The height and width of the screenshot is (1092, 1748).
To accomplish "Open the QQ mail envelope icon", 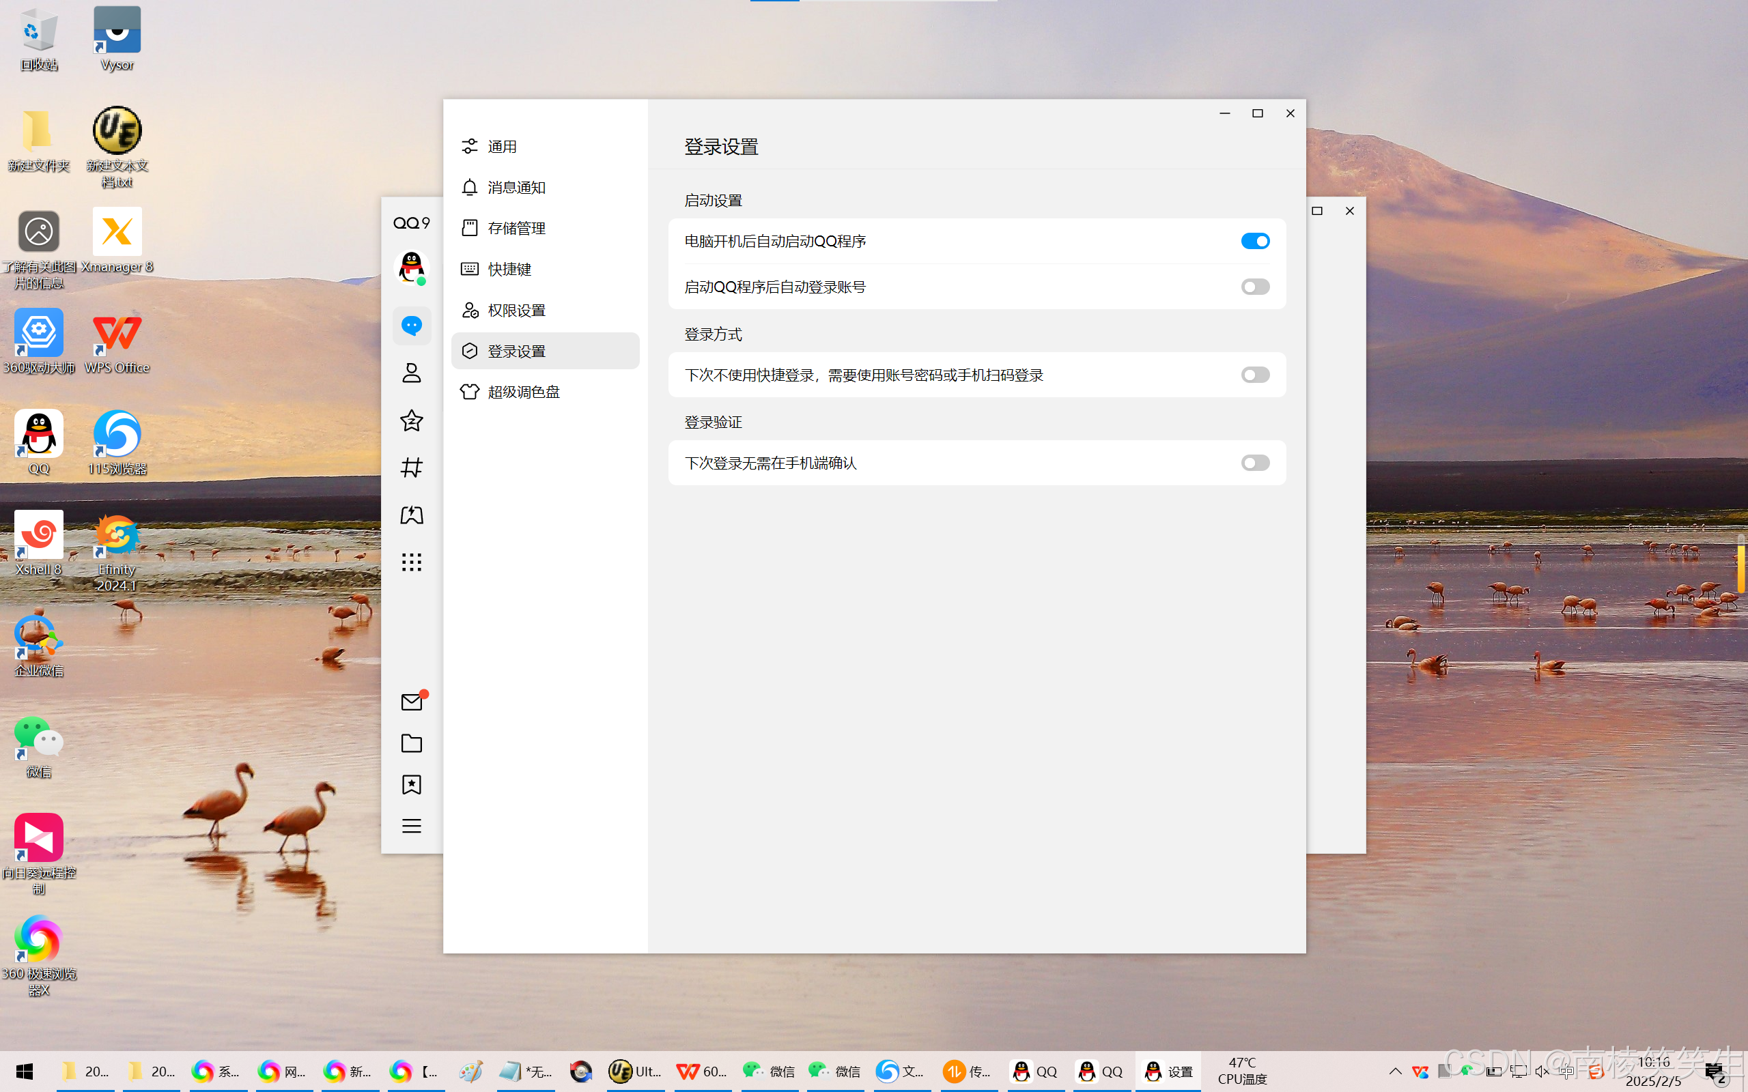I will point(412,702).
